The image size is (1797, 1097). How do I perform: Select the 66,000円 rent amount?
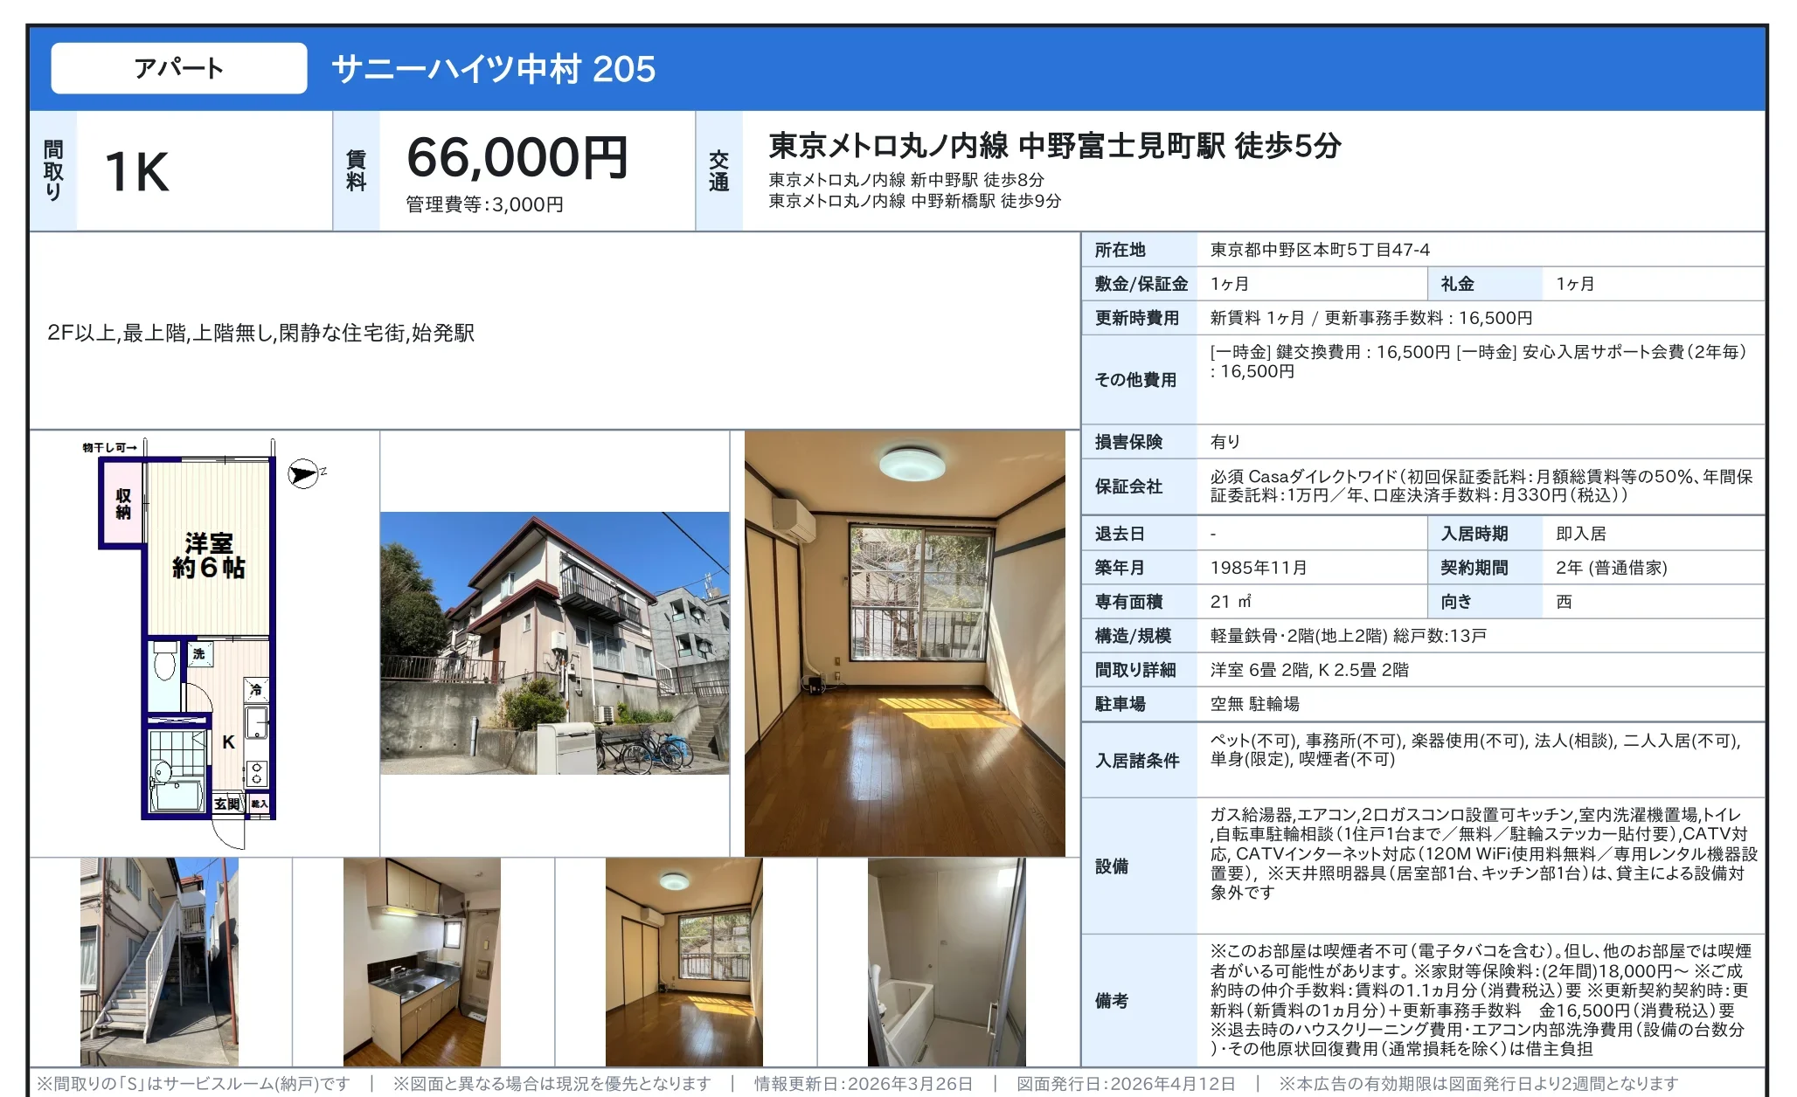[x=516, y=157]
